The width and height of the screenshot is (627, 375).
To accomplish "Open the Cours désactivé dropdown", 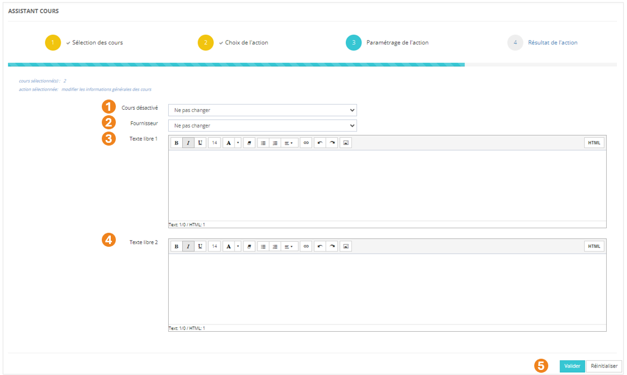I will (262, 110).
